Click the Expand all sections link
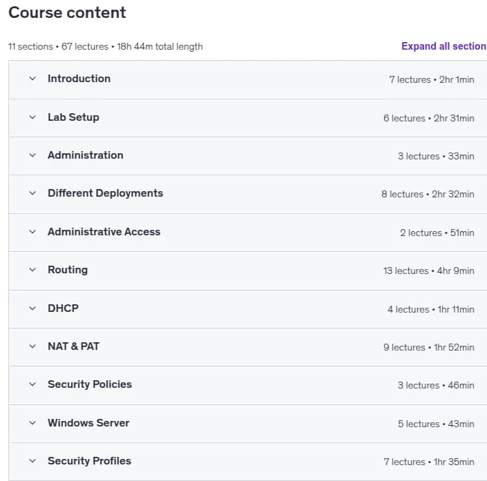Image resolution: width=487 pixels, height=481 pixels. pyautogui.click(x=444, y=46)
